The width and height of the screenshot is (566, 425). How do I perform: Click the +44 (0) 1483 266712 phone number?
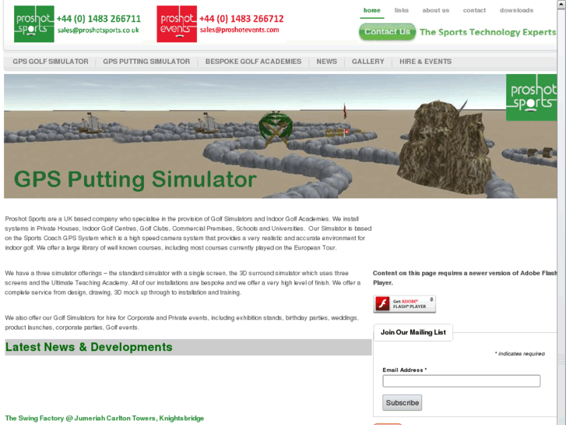pyautogui.click(x=241, y=19)
